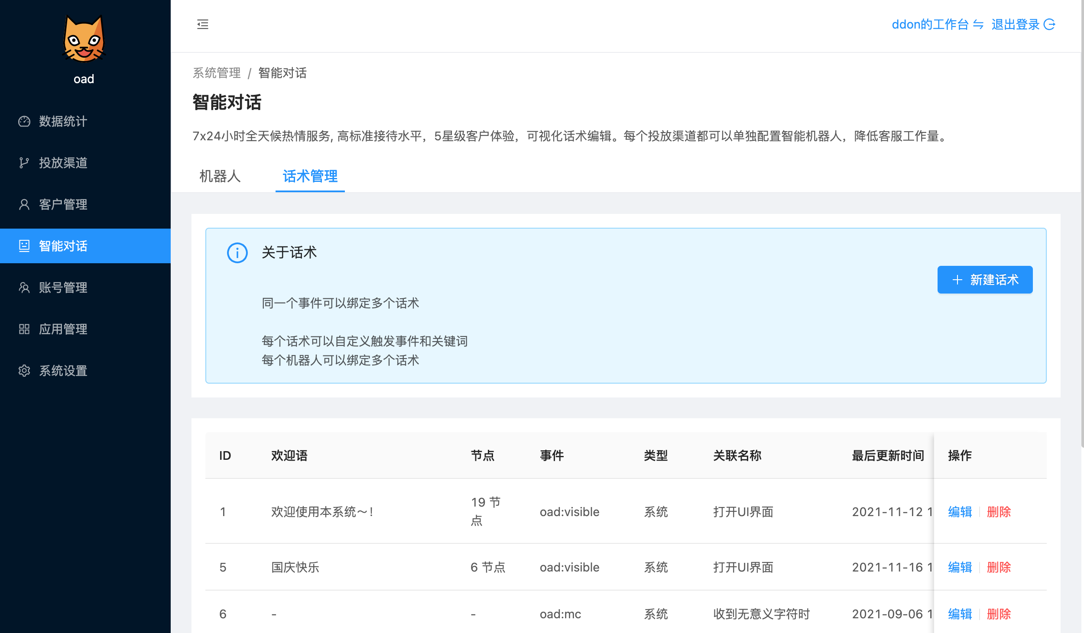The width and height of the screenshot is (1084, 633).
Task: Edit the 收到无意义字符时 row
Action: [x=960, y=614]
